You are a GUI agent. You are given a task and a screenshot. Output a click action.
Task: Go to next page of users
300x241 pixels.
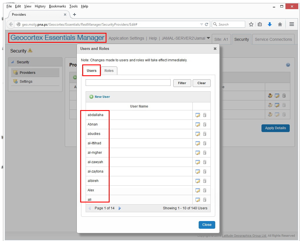pos(120,208)
